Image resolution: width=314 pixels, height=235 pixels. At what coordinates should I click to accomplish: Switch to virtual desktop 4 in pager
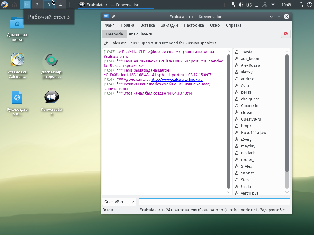pyautogui.click(x=60, y=5)
